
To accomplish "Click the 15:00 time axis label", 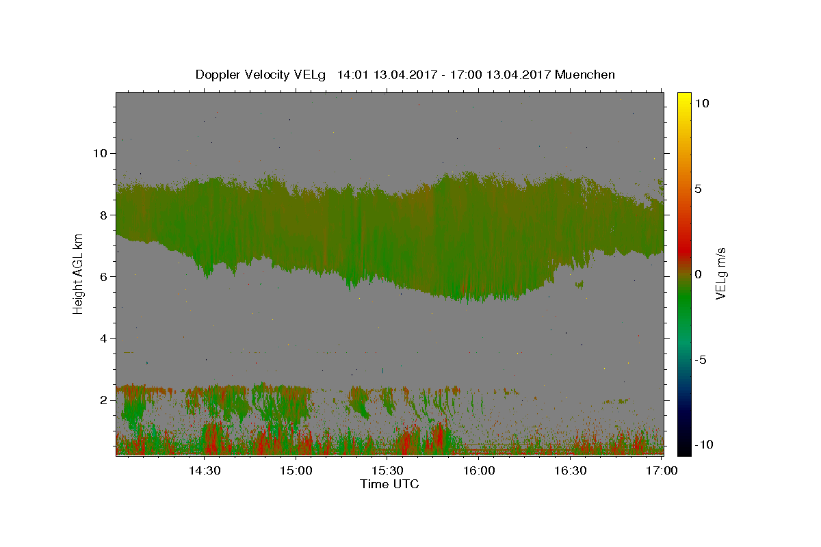I will 296,470.
